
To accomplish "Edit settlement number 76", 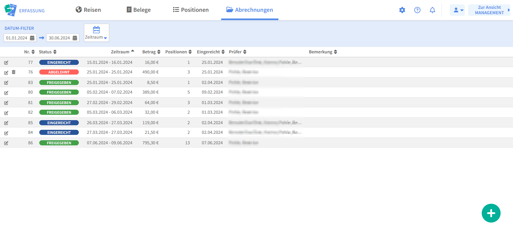I will [6, 72].
